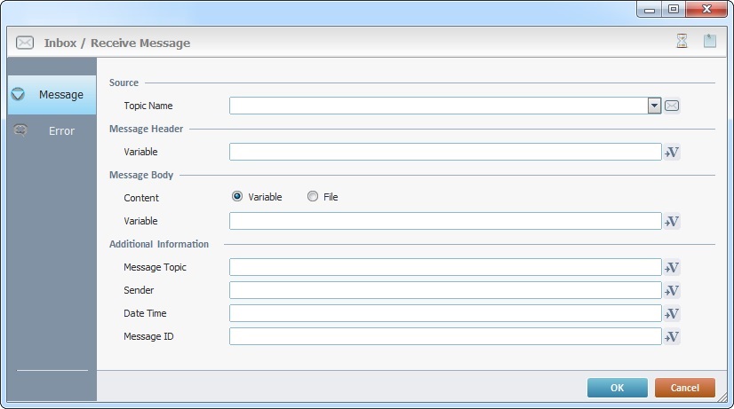This screenshot has height=409, width=734.
Task: Click the notes icon in dialog header
Action: tap(710, 42)
